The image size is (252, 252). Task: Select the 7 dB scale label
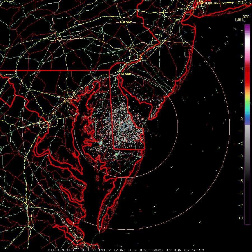pos(242,31)
